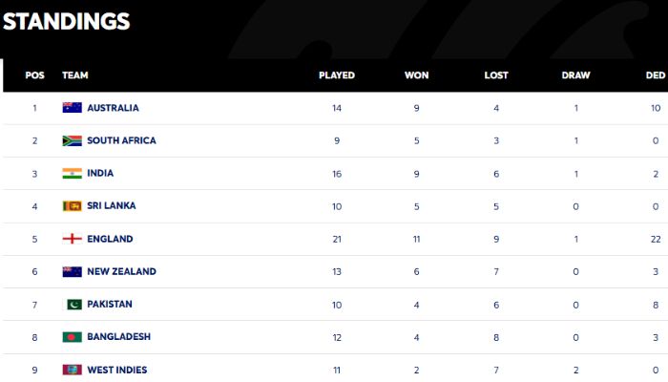This screenshot has height=382, width=668.
Task: Click the Pakistan flag icon
Action: 72,305
